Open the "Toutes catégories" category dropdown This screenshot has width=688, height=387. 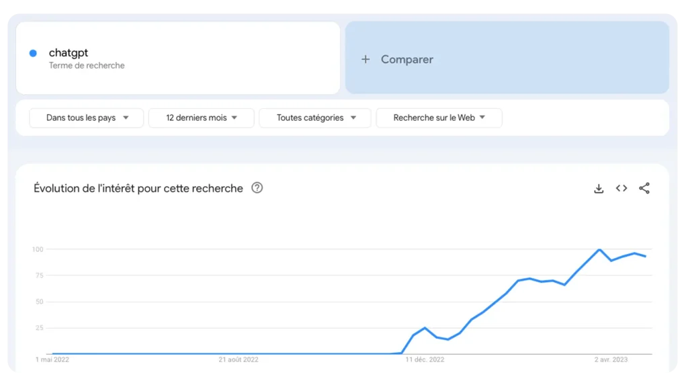click(315, 118)
